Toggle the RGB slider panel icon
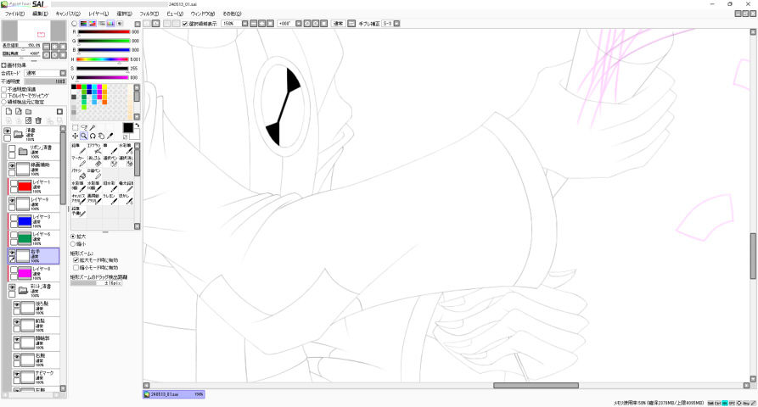The width and height of the screenshot is (758, 407). pos(83,23)
